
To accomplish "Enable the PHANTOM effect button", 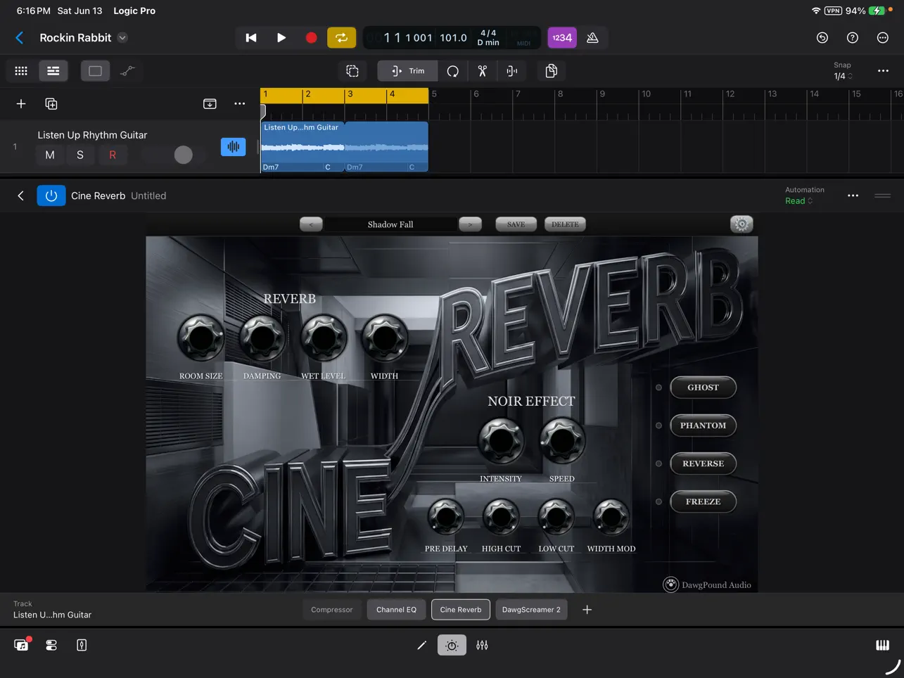I will [x=703, y=426].
